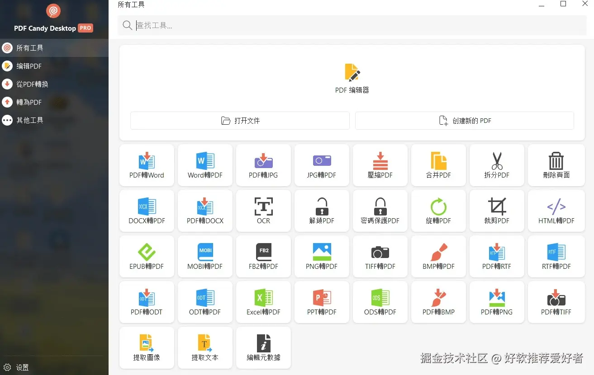This screenshot has height=375, width=594.
Task: Show 其他工具 sidebar section
Action: tap(54, 120)
